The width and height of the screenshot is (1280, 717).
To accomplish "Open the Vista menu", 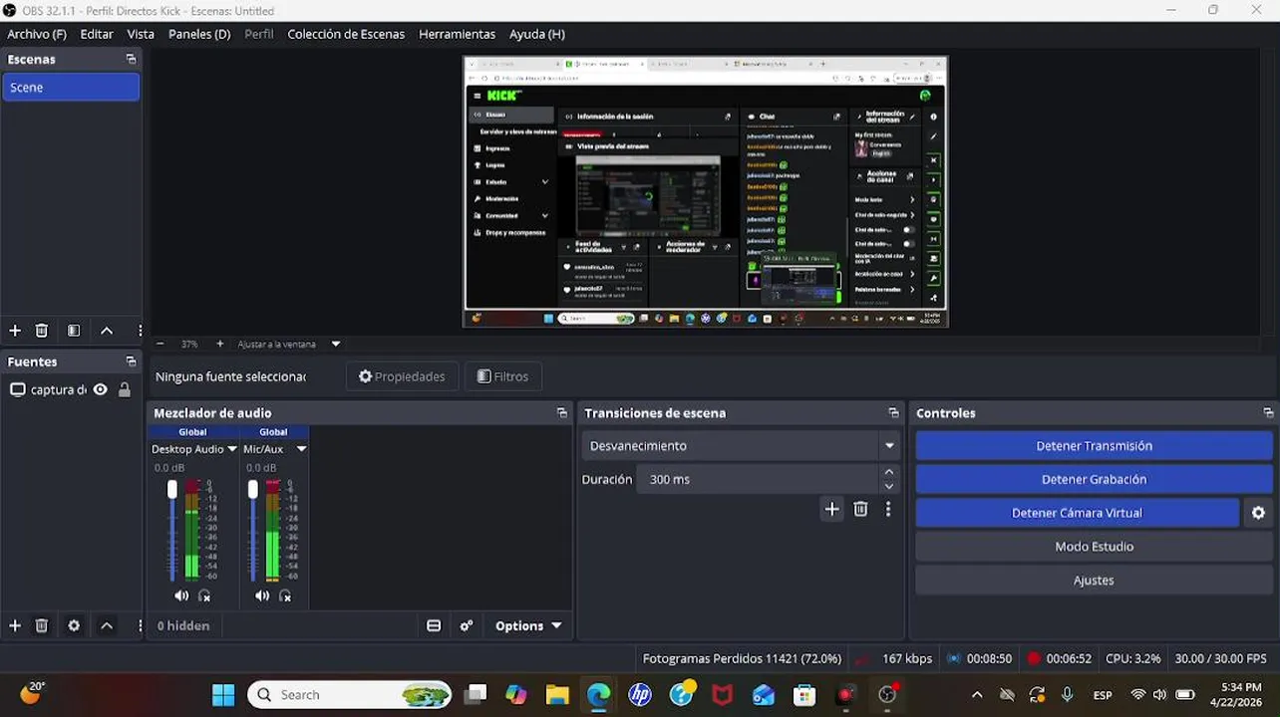I will click(141, 34).
